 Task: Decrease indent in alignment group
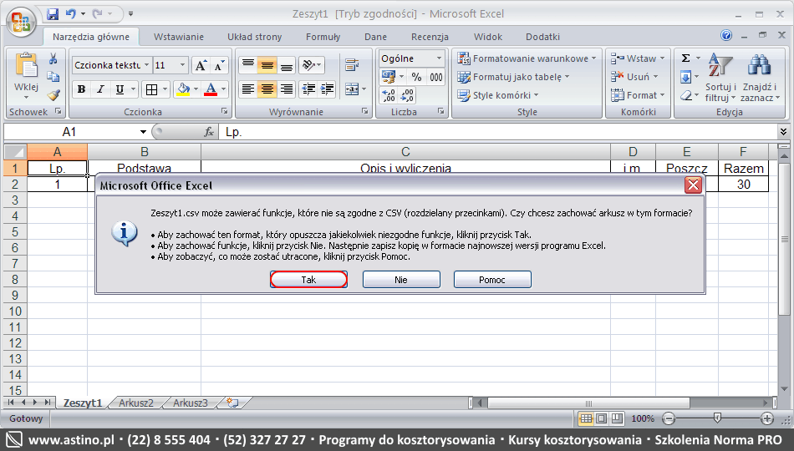[x=308, y=89]
